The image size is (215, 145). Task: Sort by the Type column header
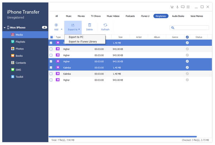coord(58,37)
